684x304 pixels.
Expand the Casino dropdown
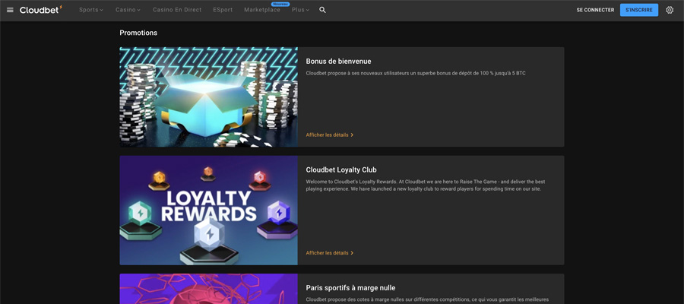128,10
